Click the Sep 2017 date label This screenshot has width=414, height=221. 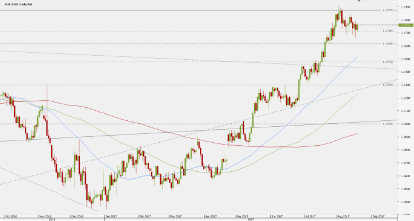coord(378,216)
